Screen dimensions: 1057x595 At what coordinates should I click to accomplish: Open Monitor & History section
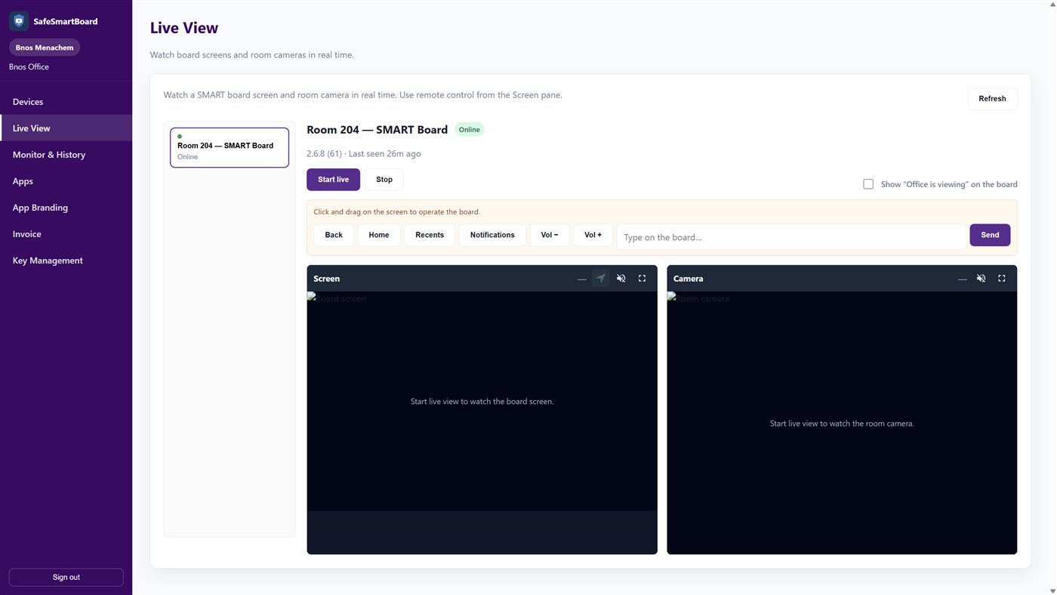click(x=66, y=154)
